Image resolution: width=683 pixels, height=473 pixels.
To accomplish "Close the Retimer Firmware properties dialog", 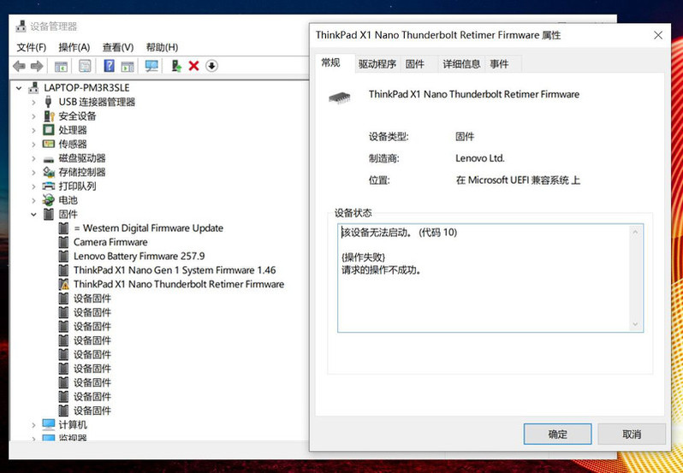I will tap(658, 35).
